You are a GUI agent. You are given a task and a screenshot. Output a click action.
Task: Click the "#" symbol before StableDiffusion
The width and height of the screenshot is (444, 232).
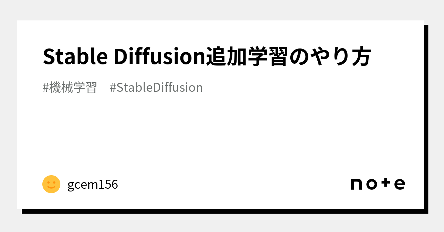(x=113, y=88)
